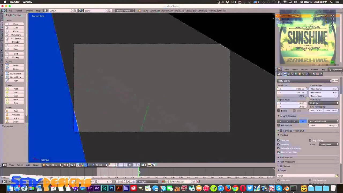Viewport: 343px width, 193px height.
Task: Uncheck the Textures shading option
Action: coord(278,140)
